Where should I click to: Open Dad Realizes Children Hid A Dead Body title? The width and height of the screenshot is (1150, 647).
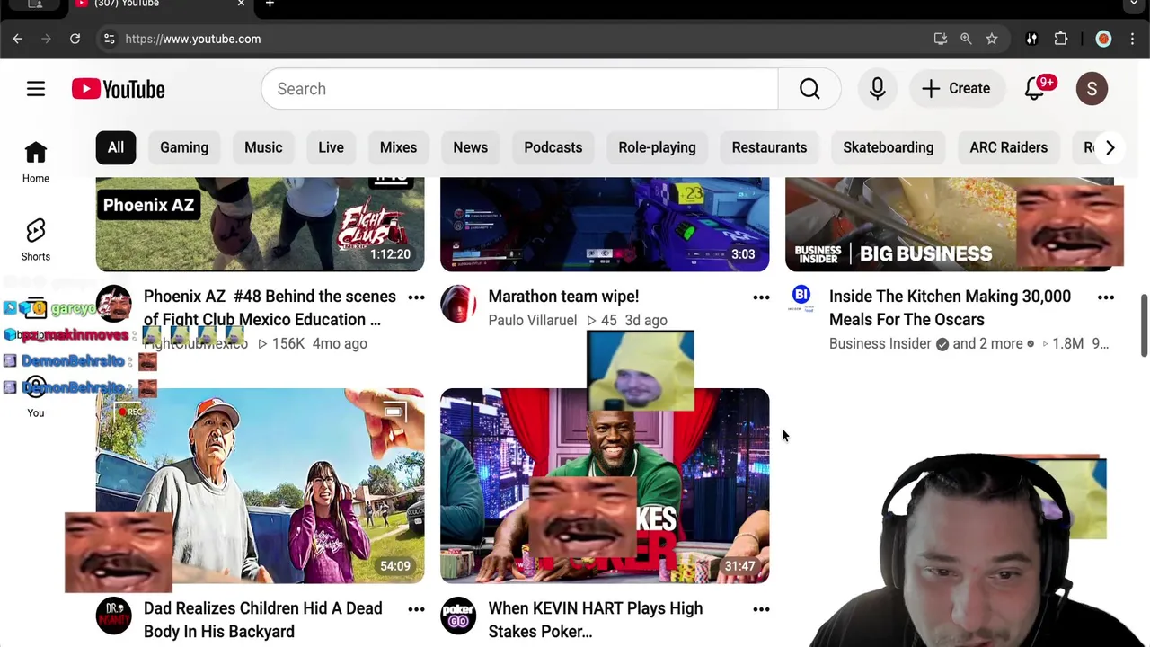(x=263, y=620)
